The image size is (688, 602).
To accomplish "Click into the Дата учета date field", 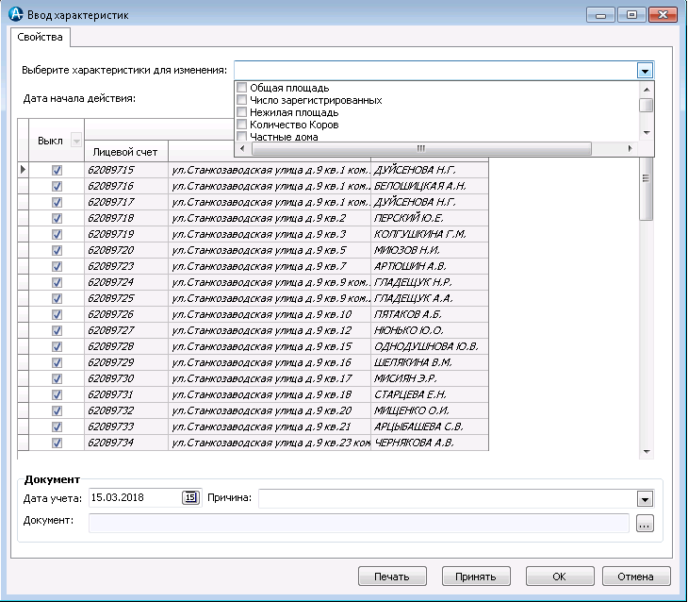I will coord(132,498).
